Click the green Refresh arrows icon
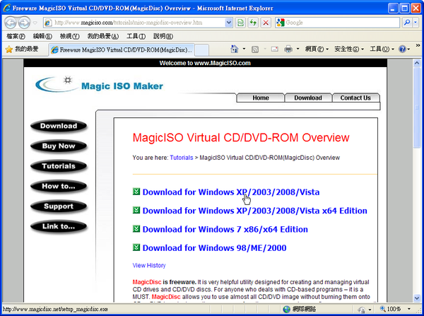This screenshot has height=316, width=424. [x=253, y=23]
